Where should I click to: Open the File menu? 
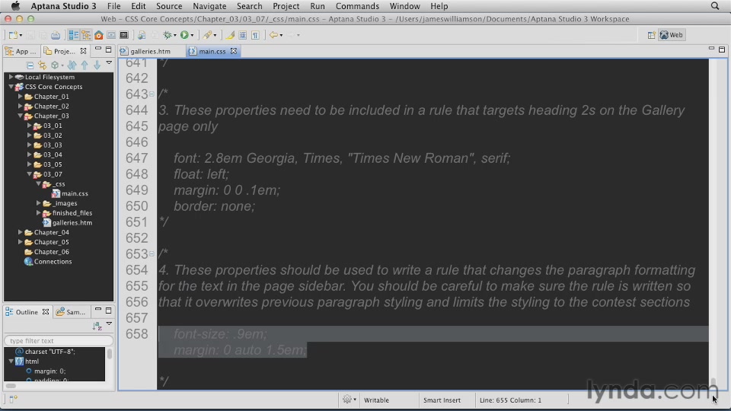[x=113, y=6]
